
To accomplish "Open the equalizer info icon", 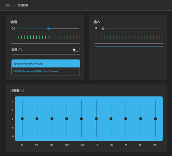I will pyautogui.click(x=22, y=90).
